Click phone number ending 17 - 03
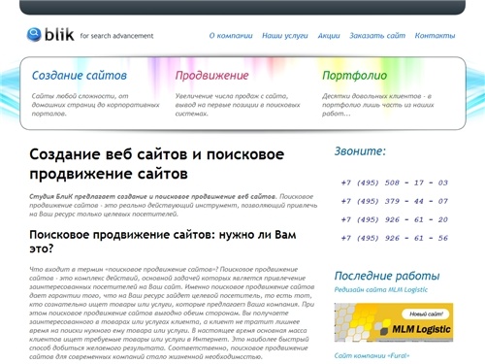485x364 pixels. [395, 182]
